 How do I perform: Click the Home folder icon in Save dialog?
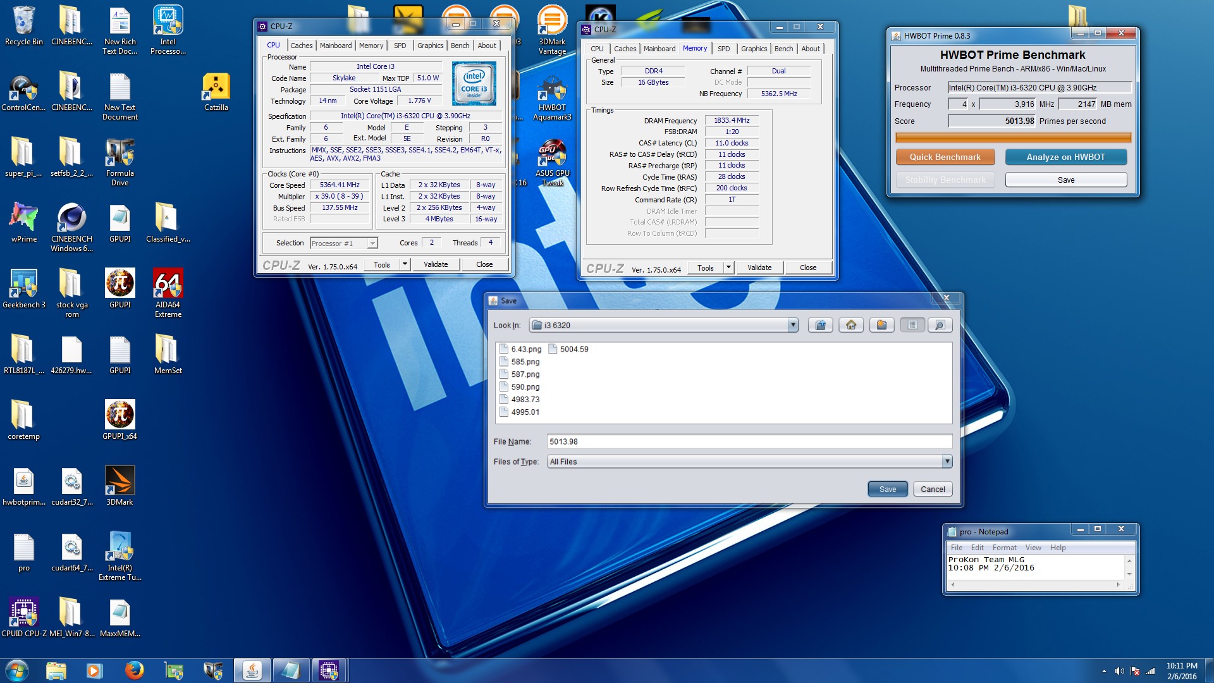(851, 325)
